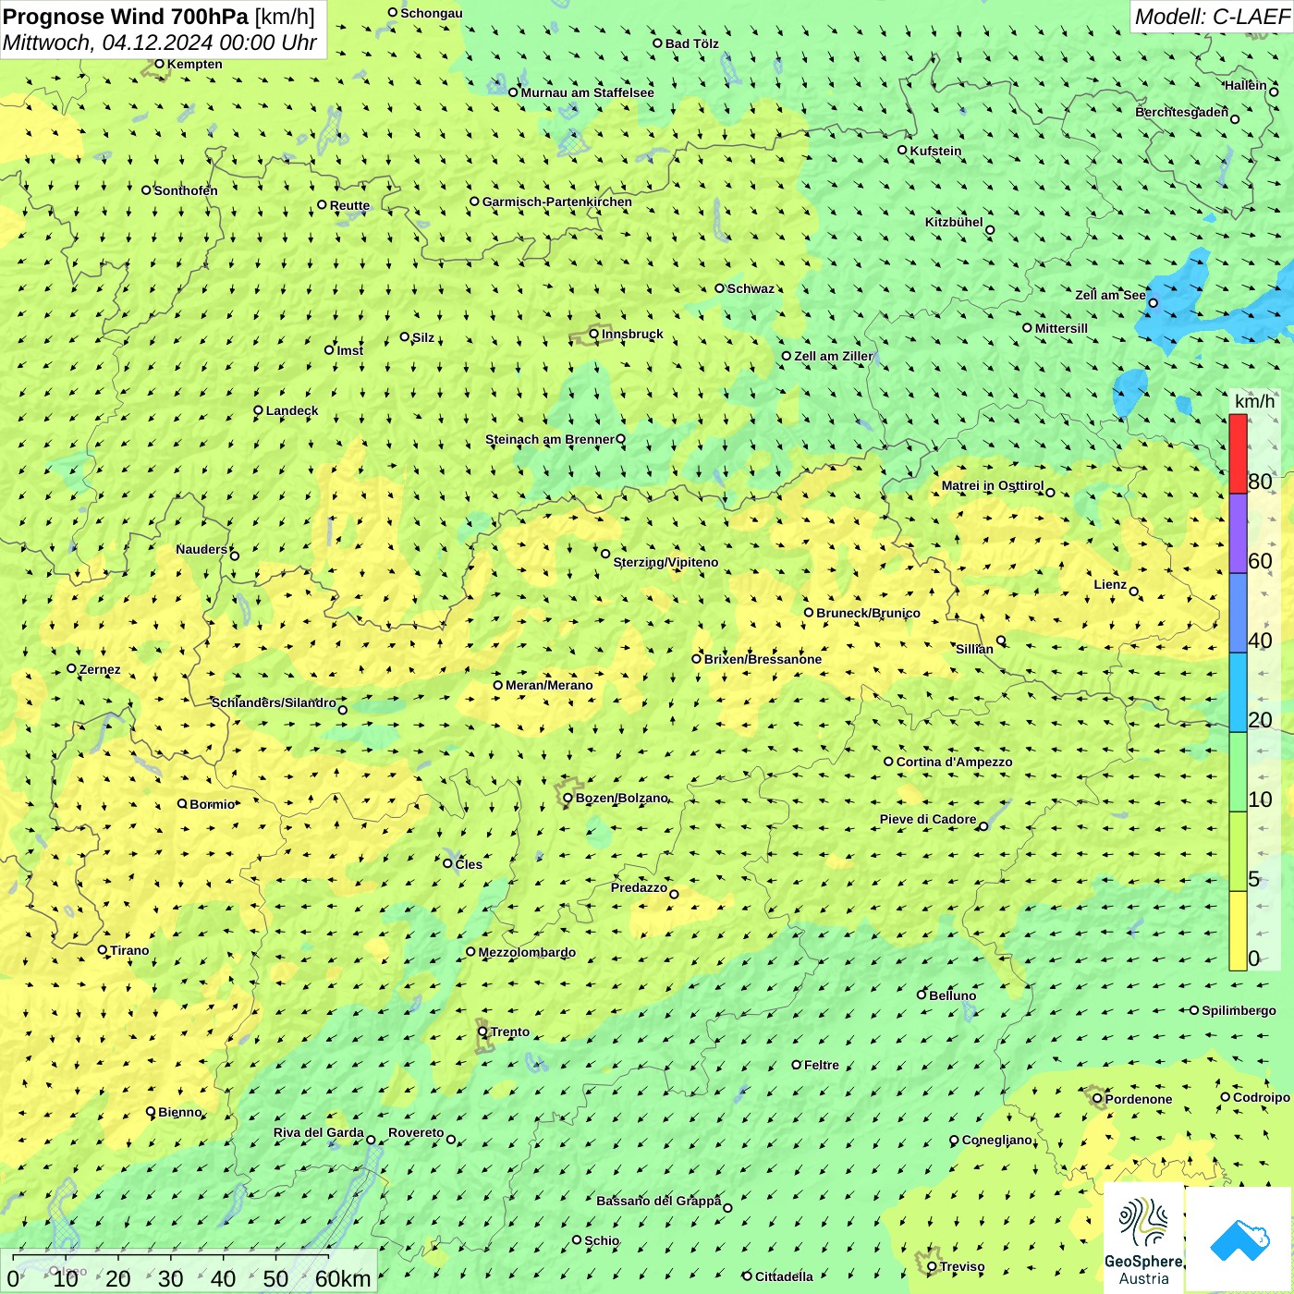The width and height of the screenshot is (1294, 1294).
Task: Click the yellow 0–5 km/h legend color
Action: [1238, 931]
